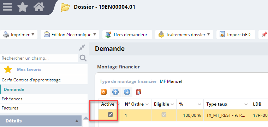Open Type taux column filter arrow
This screenshot has height=127, width=268.
246,104
